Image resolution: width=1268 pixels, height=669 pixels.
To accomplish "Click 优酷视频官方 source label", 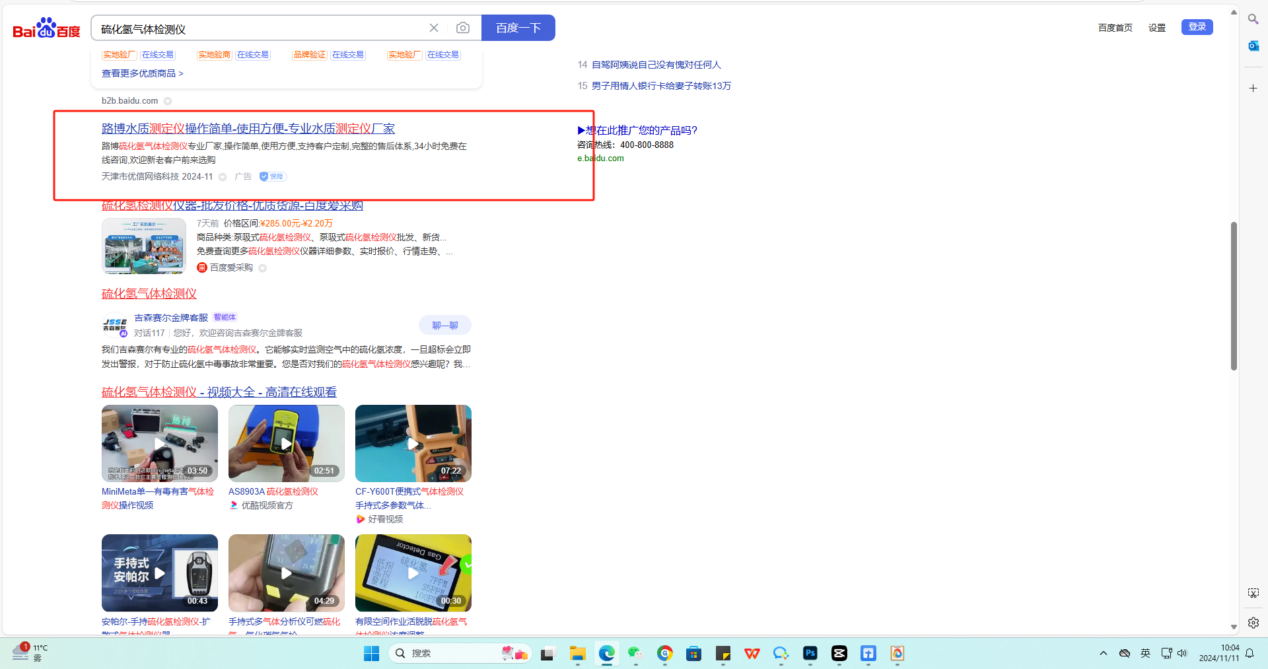I will 267,505.
